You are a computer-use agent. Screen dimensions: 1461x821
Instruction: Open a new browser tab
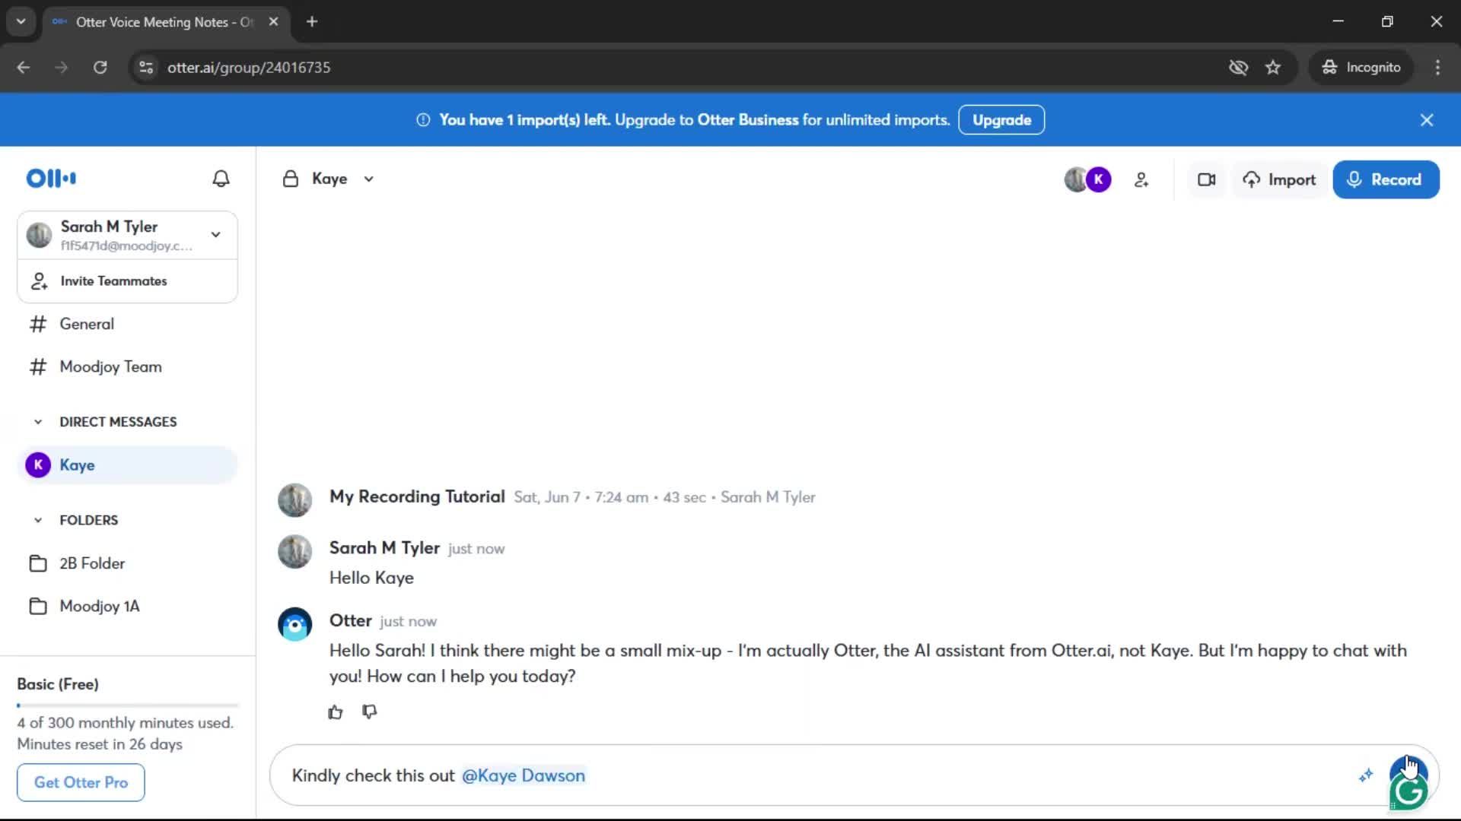click(x=312, y=21)
